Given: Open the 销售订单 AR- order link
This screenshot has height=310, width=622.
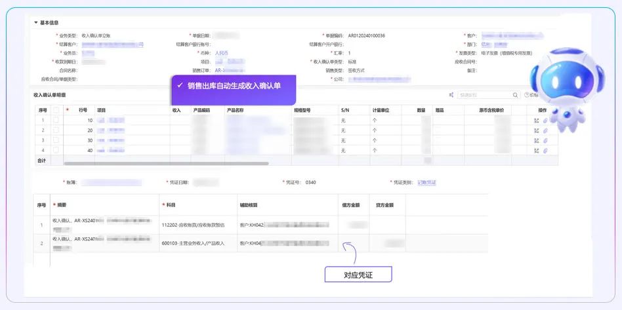Looking at the screenshot, I should 230,70.
